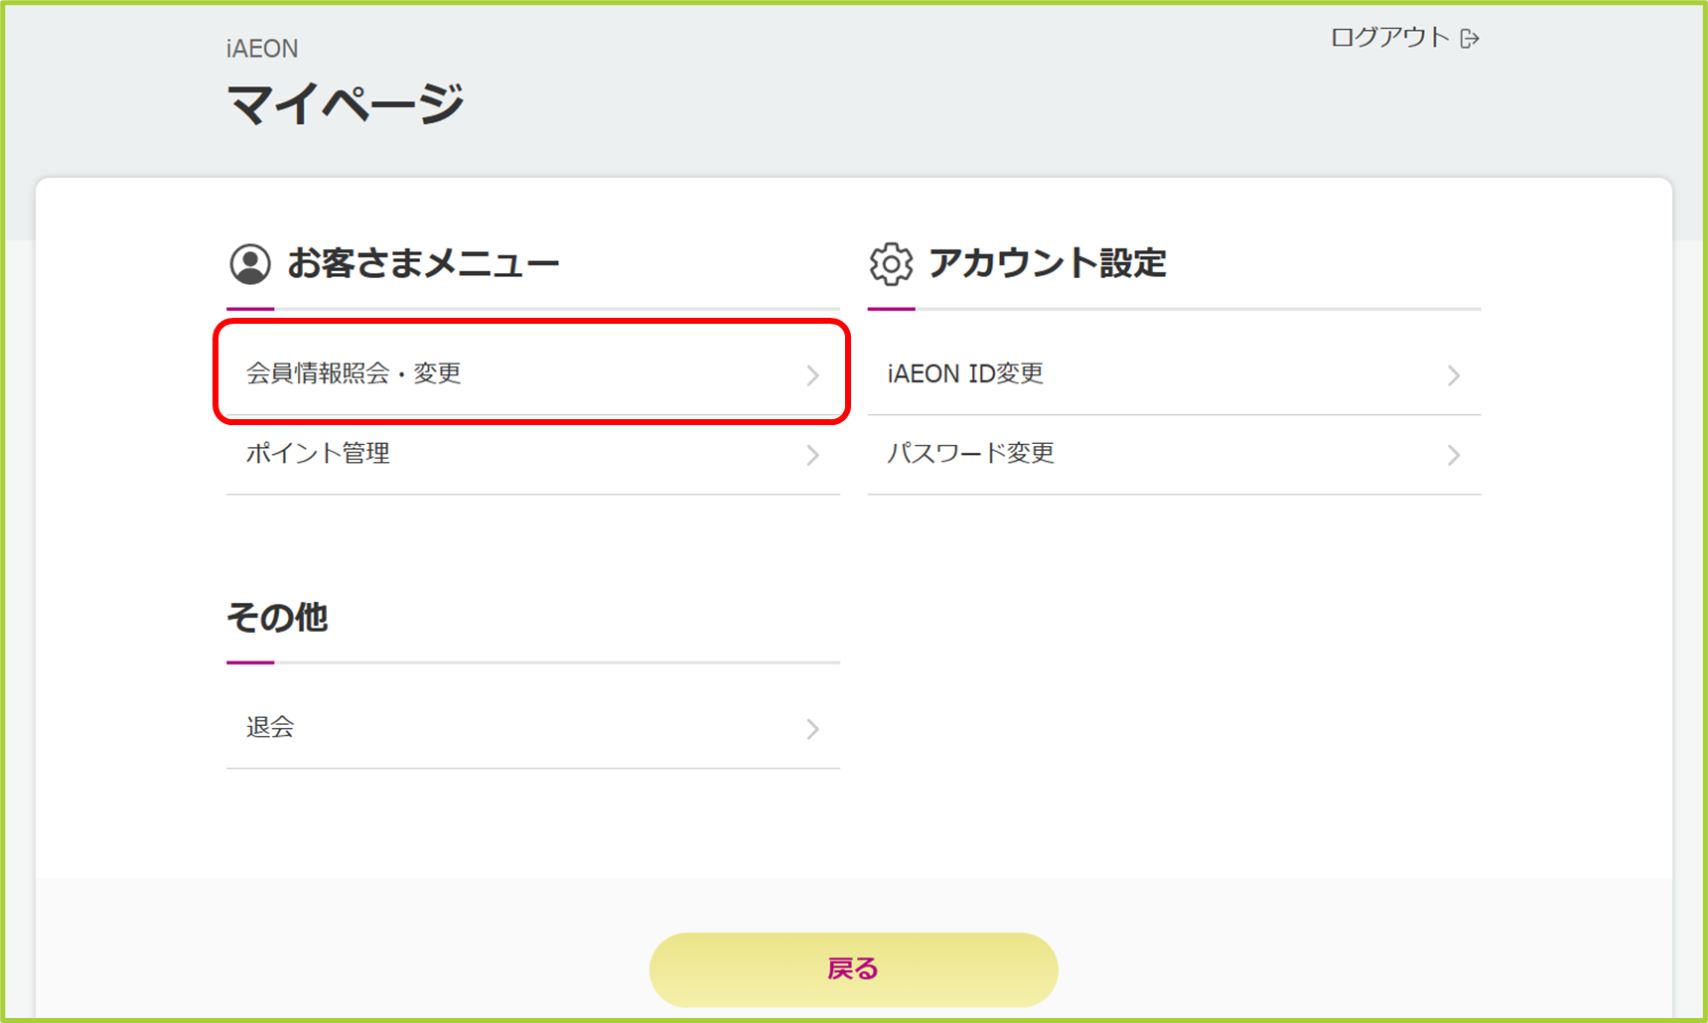Image resolution: width=1708 pixels, height=1023 pixels.
Task: Open 会員情報照会・変更 menu item
Action: 533,373
